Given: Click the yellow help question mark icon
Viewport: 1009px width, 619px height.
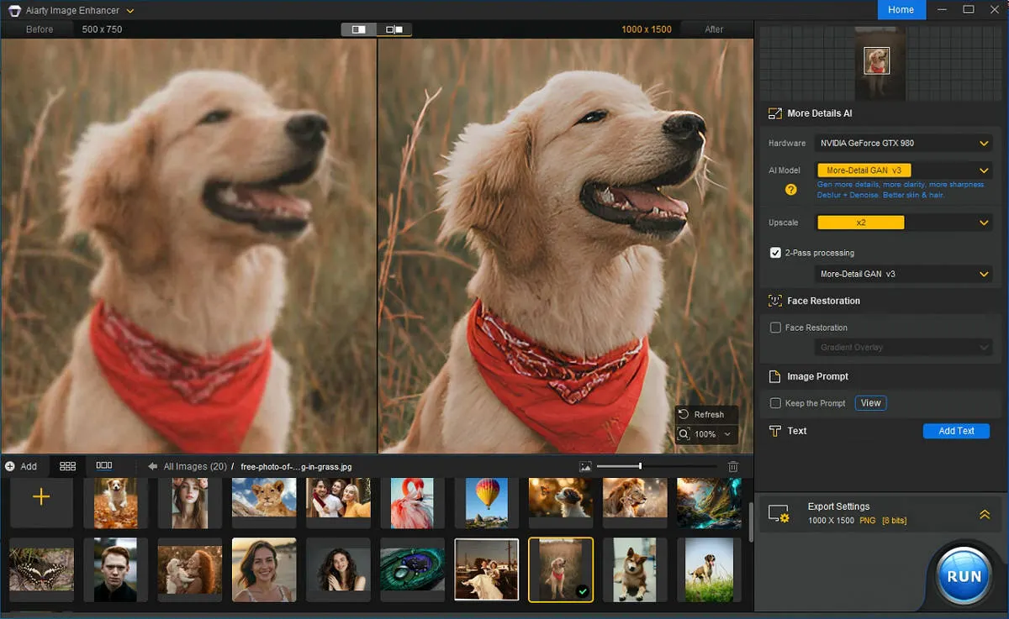Looking at the screenshot, I should tap(790, 190).
